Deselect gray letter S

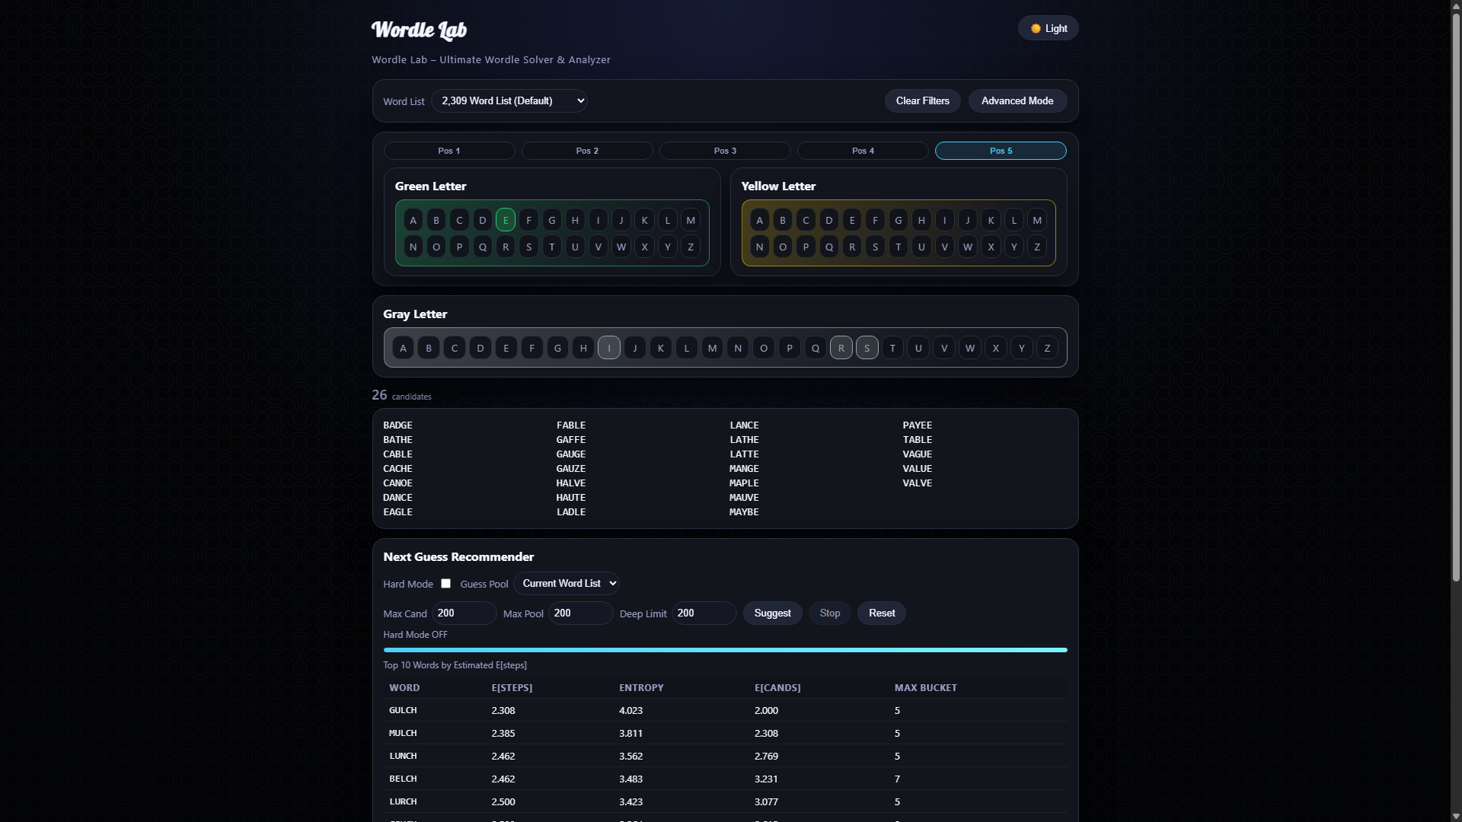point(867,348)
